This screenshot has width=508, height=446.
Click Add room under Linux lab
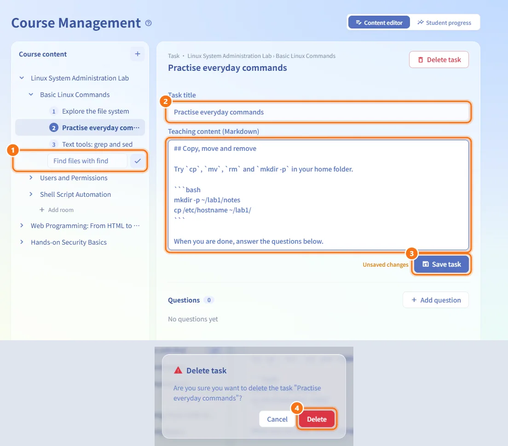point(57,210)
